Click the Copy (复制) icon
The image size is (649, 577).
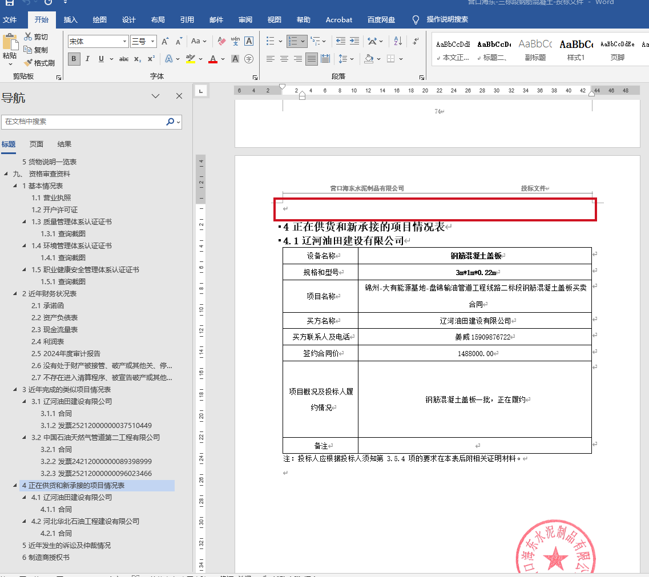click(x=28, y=50)
